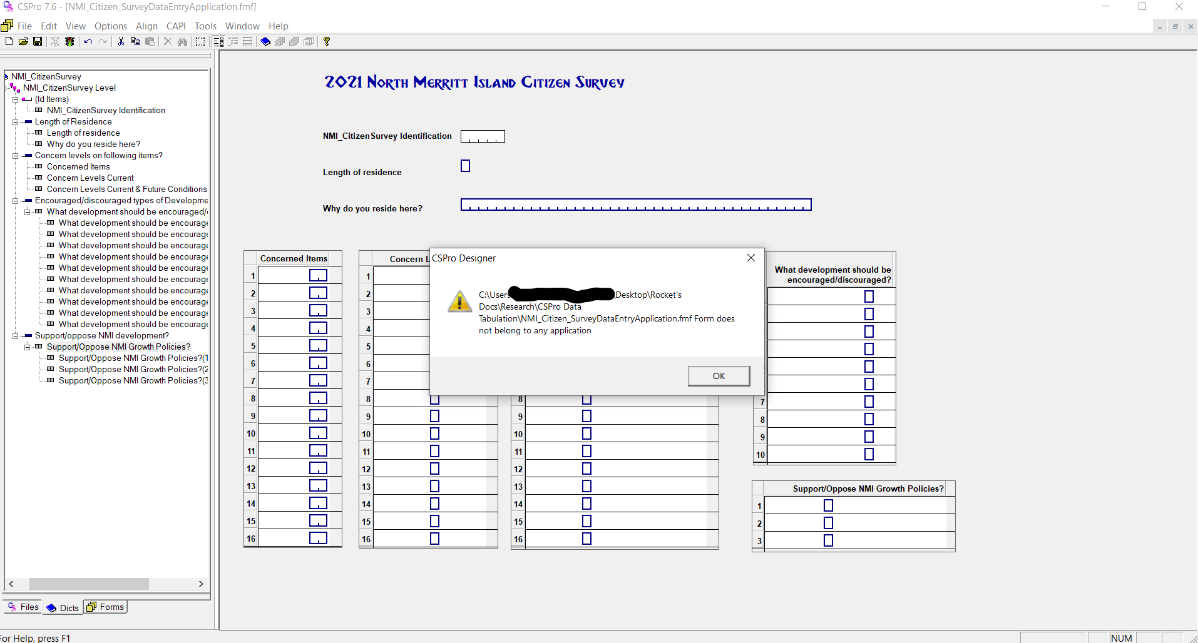Open the Options menu
The image size is (1198, 643).
coord(111,26)
